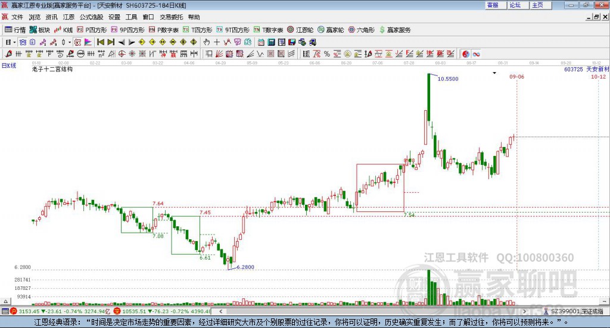The width and height of the screenshot is (610, 328).
Task: Select the Gann fan lines tool
Action: click(x=219, y=54)
